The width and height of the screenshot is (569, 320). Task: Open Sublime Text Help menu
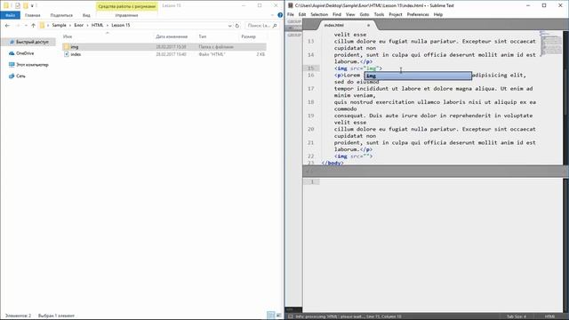point(438,14)
